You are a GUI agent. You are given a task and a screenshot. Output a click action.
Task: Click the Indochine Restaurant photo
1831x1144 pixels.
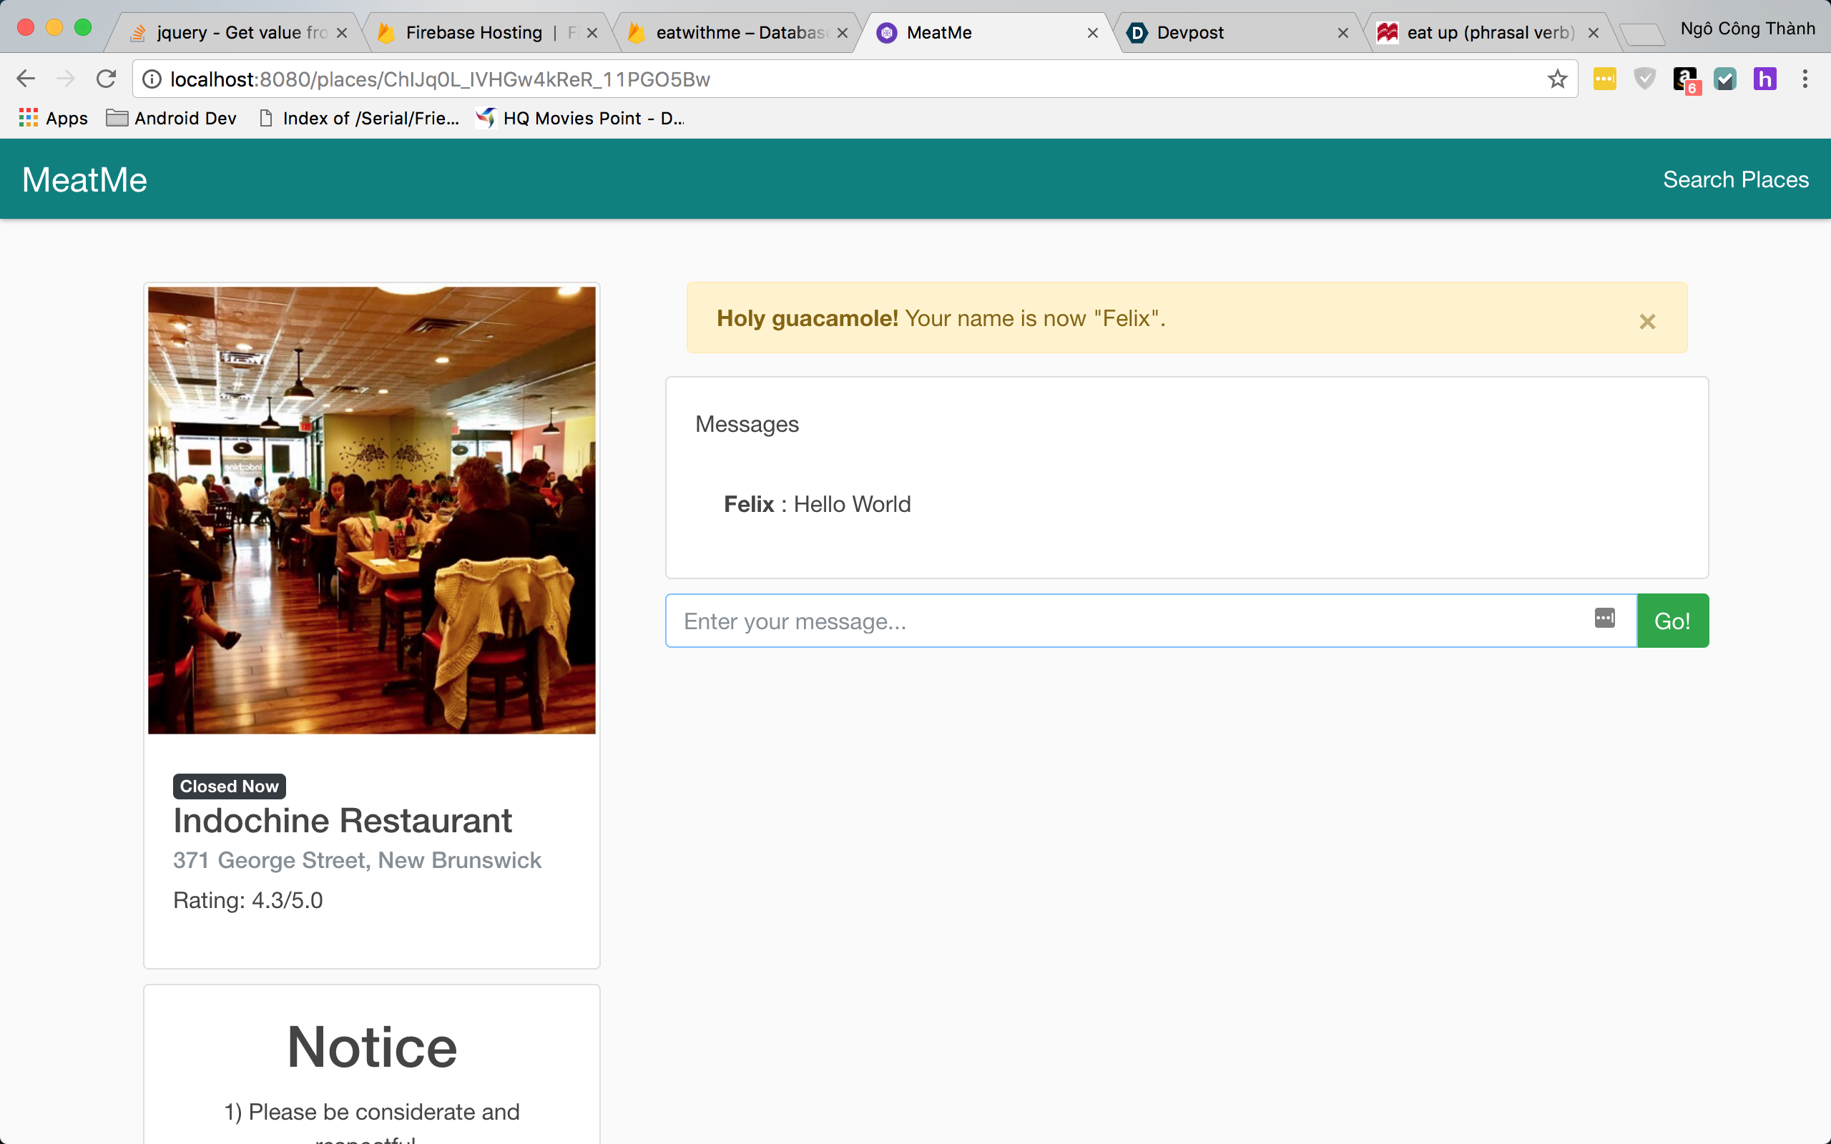pos(371,510)
